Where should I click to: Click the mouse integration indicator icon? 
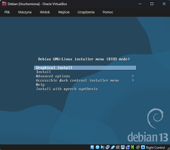coord(138,147)
